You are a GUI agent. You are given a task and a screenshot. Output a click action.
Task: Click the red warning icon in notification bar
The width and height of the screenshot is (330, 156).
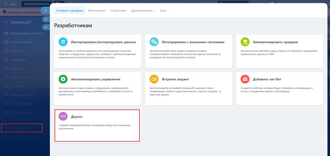(4, 12)
